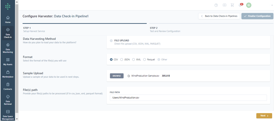The height and width of the screenshot is (121, 274).
Task: Select the CSV format radio button
Action: [x=111, y=60]
